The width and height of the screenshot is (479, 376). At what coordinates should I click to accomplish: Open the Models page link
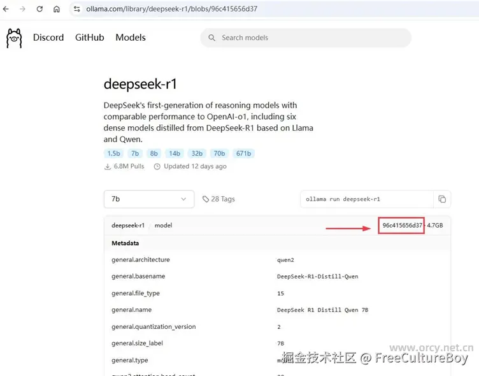[x=131, y=38]
